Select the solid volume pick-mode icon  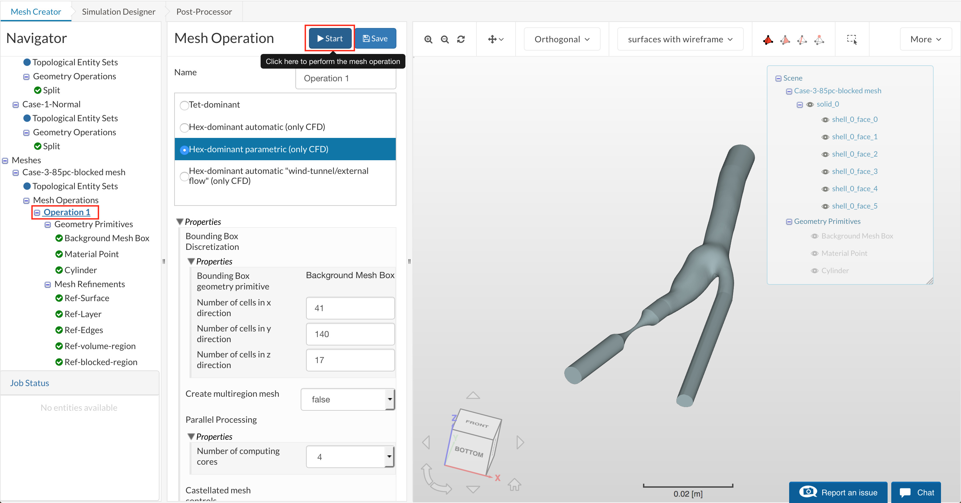click(768, 39)
